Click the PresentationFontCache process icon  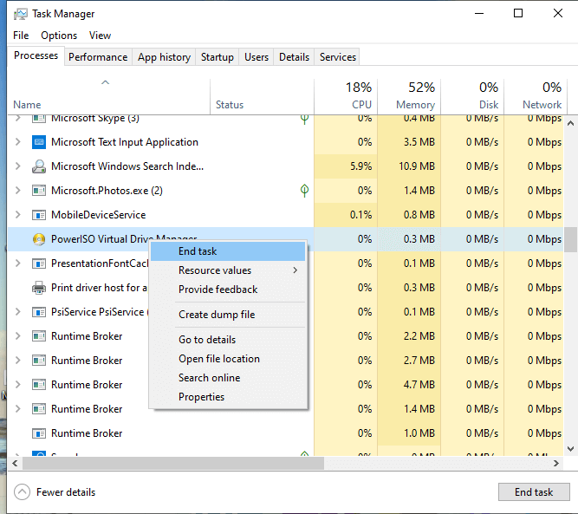coord(39,264)
